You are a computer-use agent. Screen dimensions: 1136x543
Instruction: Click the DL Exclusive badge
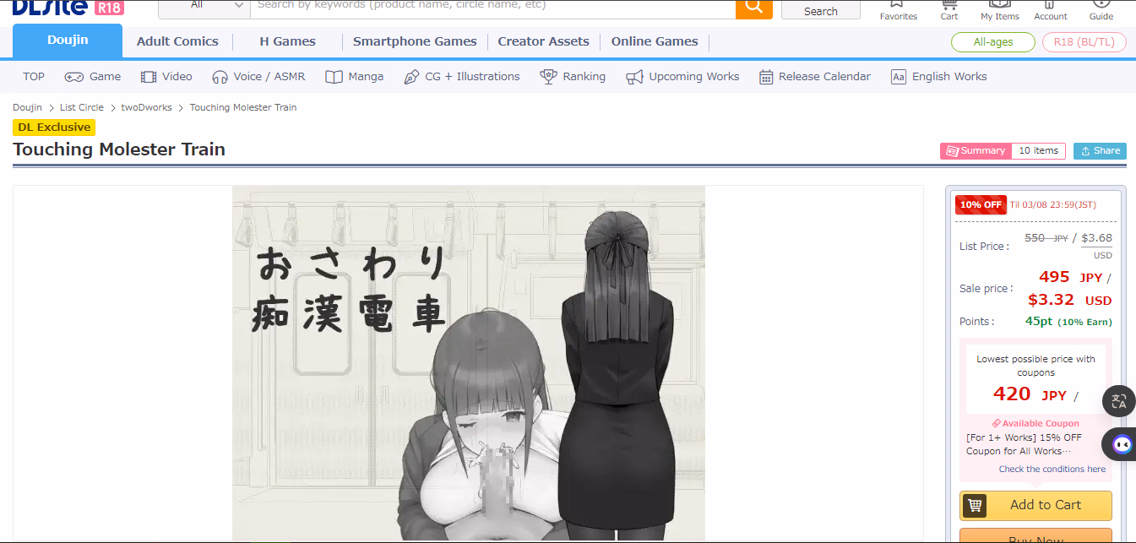coord(54,128)
